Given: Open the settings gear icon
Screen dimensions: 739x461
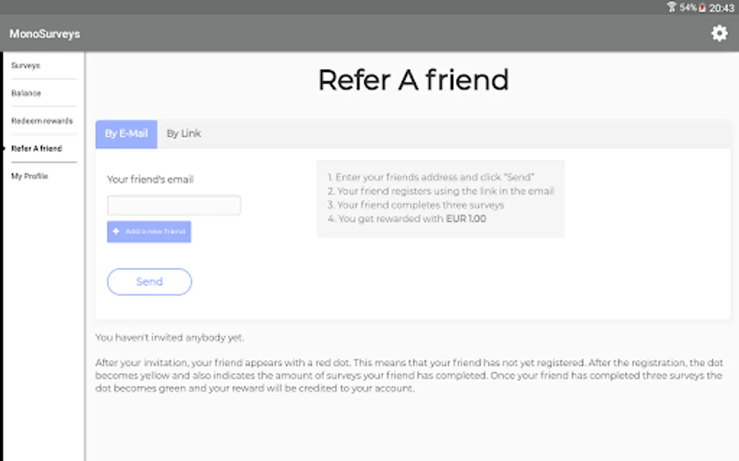Looking at the screenshot, I should [x=719, y=33].
